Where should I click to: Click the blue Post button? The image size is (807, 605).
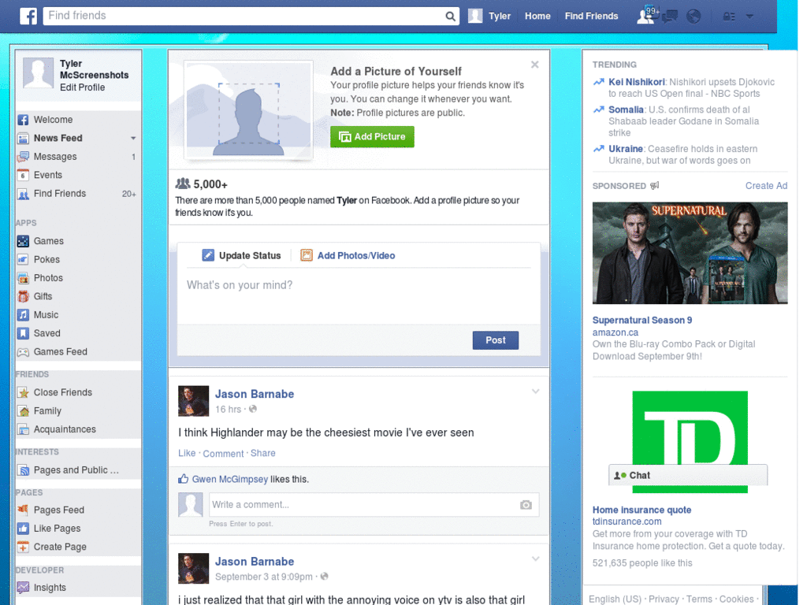point(495,340)
